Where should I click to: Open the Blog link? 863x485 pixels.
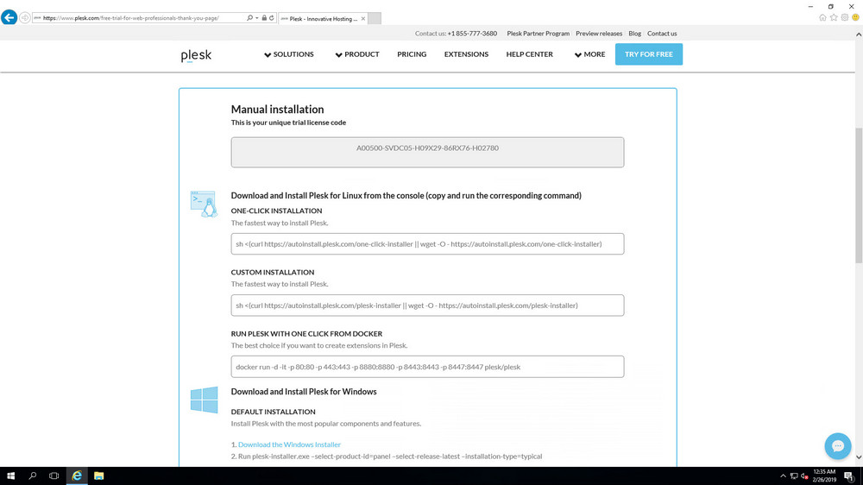point(634,34)
